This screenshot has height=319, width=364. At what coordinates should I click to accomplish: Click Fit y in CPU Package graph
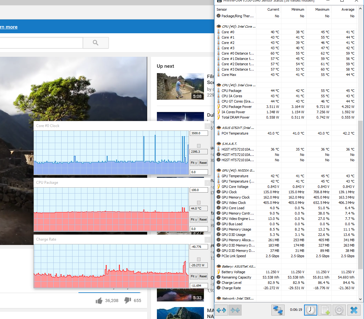194,220
